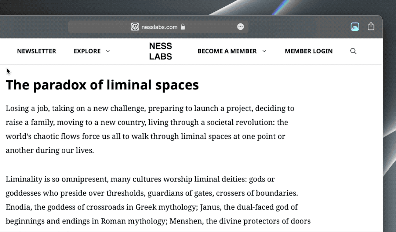Click the Ness Labs favicon in address bar
Viewport: 396px width, 232px height.
click(135, 27)
